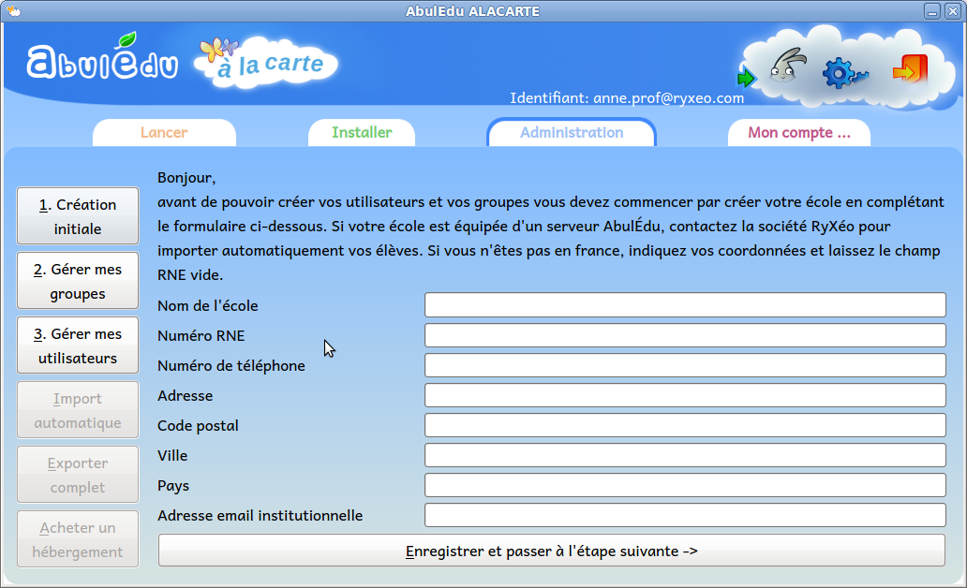Save and continue with 'Enregistrer et passer à l'étape suivante'
This screenshot has height=588, width=967.
click(552, 551)
